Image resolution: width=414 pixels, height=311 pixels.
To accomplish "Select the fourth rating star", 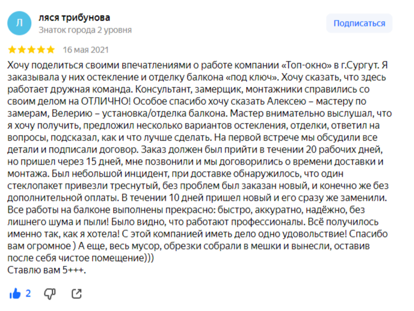I will 41,49.
